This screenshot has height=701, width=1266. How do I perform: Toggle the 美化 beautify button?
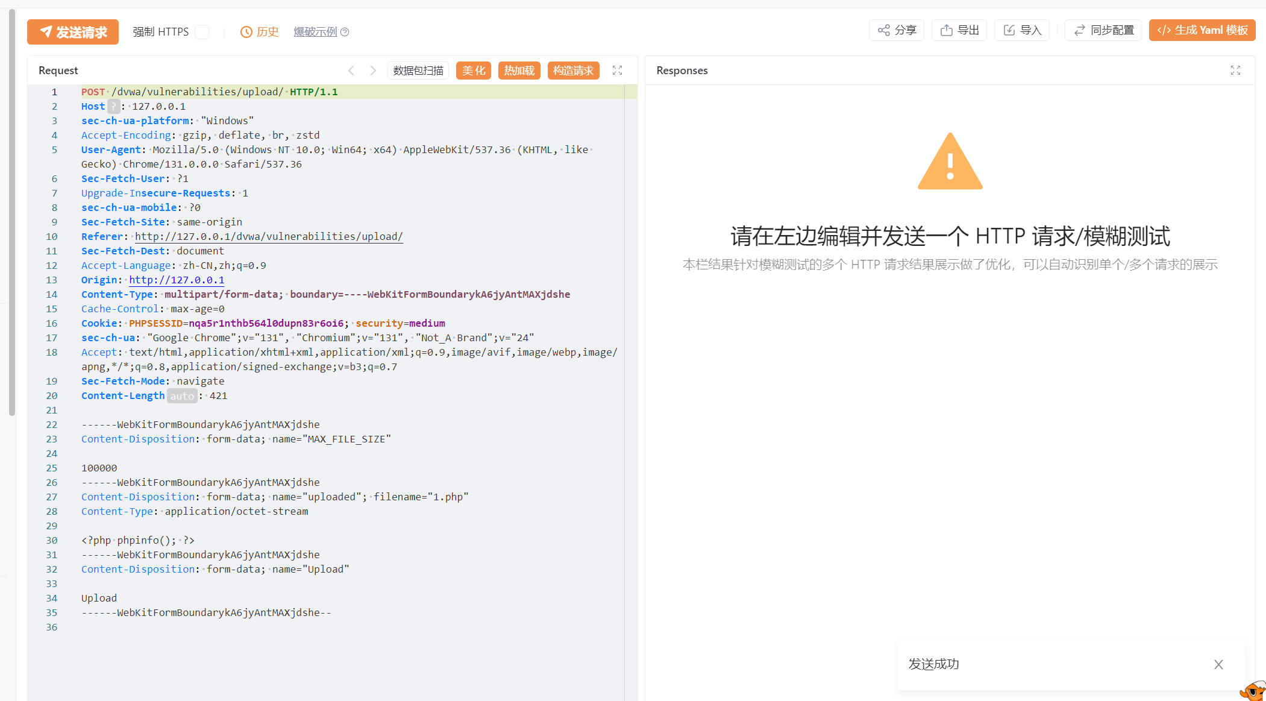click(x=474, y=71)
